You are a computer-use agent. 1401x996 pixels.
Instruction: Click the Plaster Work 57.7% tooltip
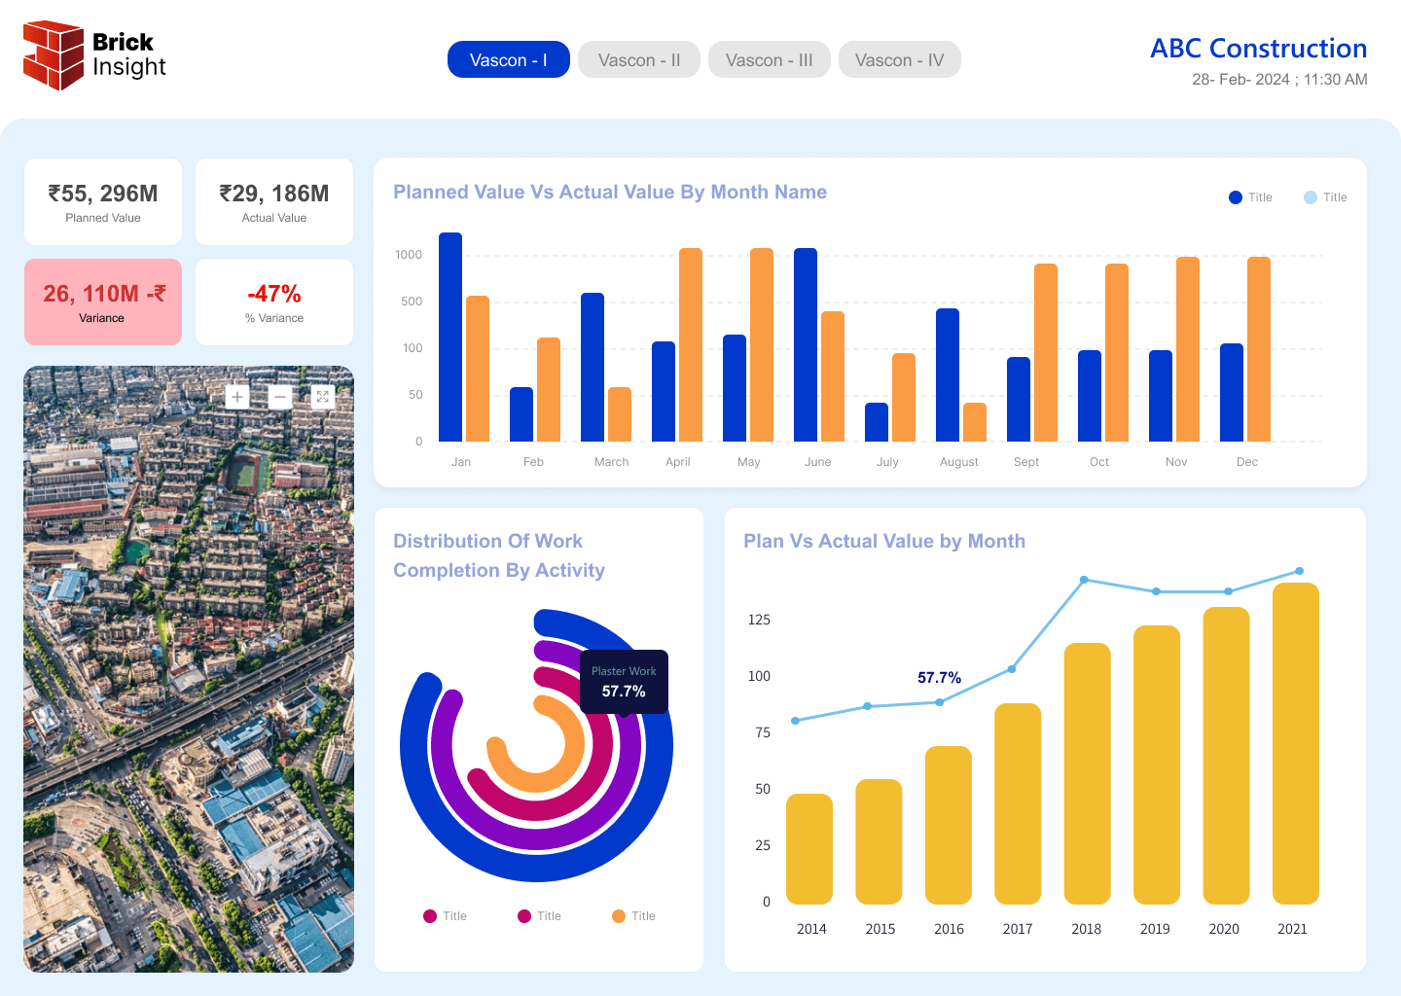[624, 682]
